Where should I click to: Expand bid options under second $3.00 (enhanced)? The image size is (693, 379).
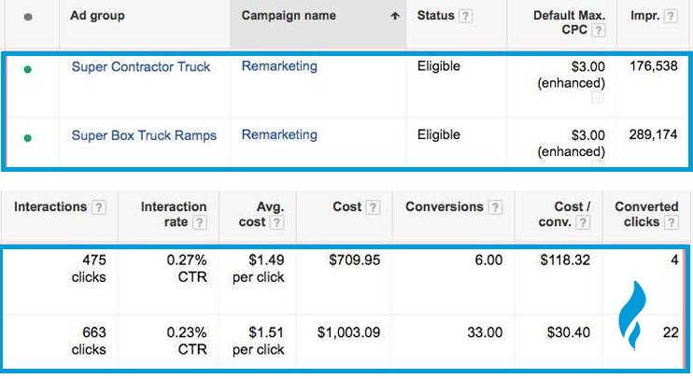pyautogui.click(x=599, y=165)
